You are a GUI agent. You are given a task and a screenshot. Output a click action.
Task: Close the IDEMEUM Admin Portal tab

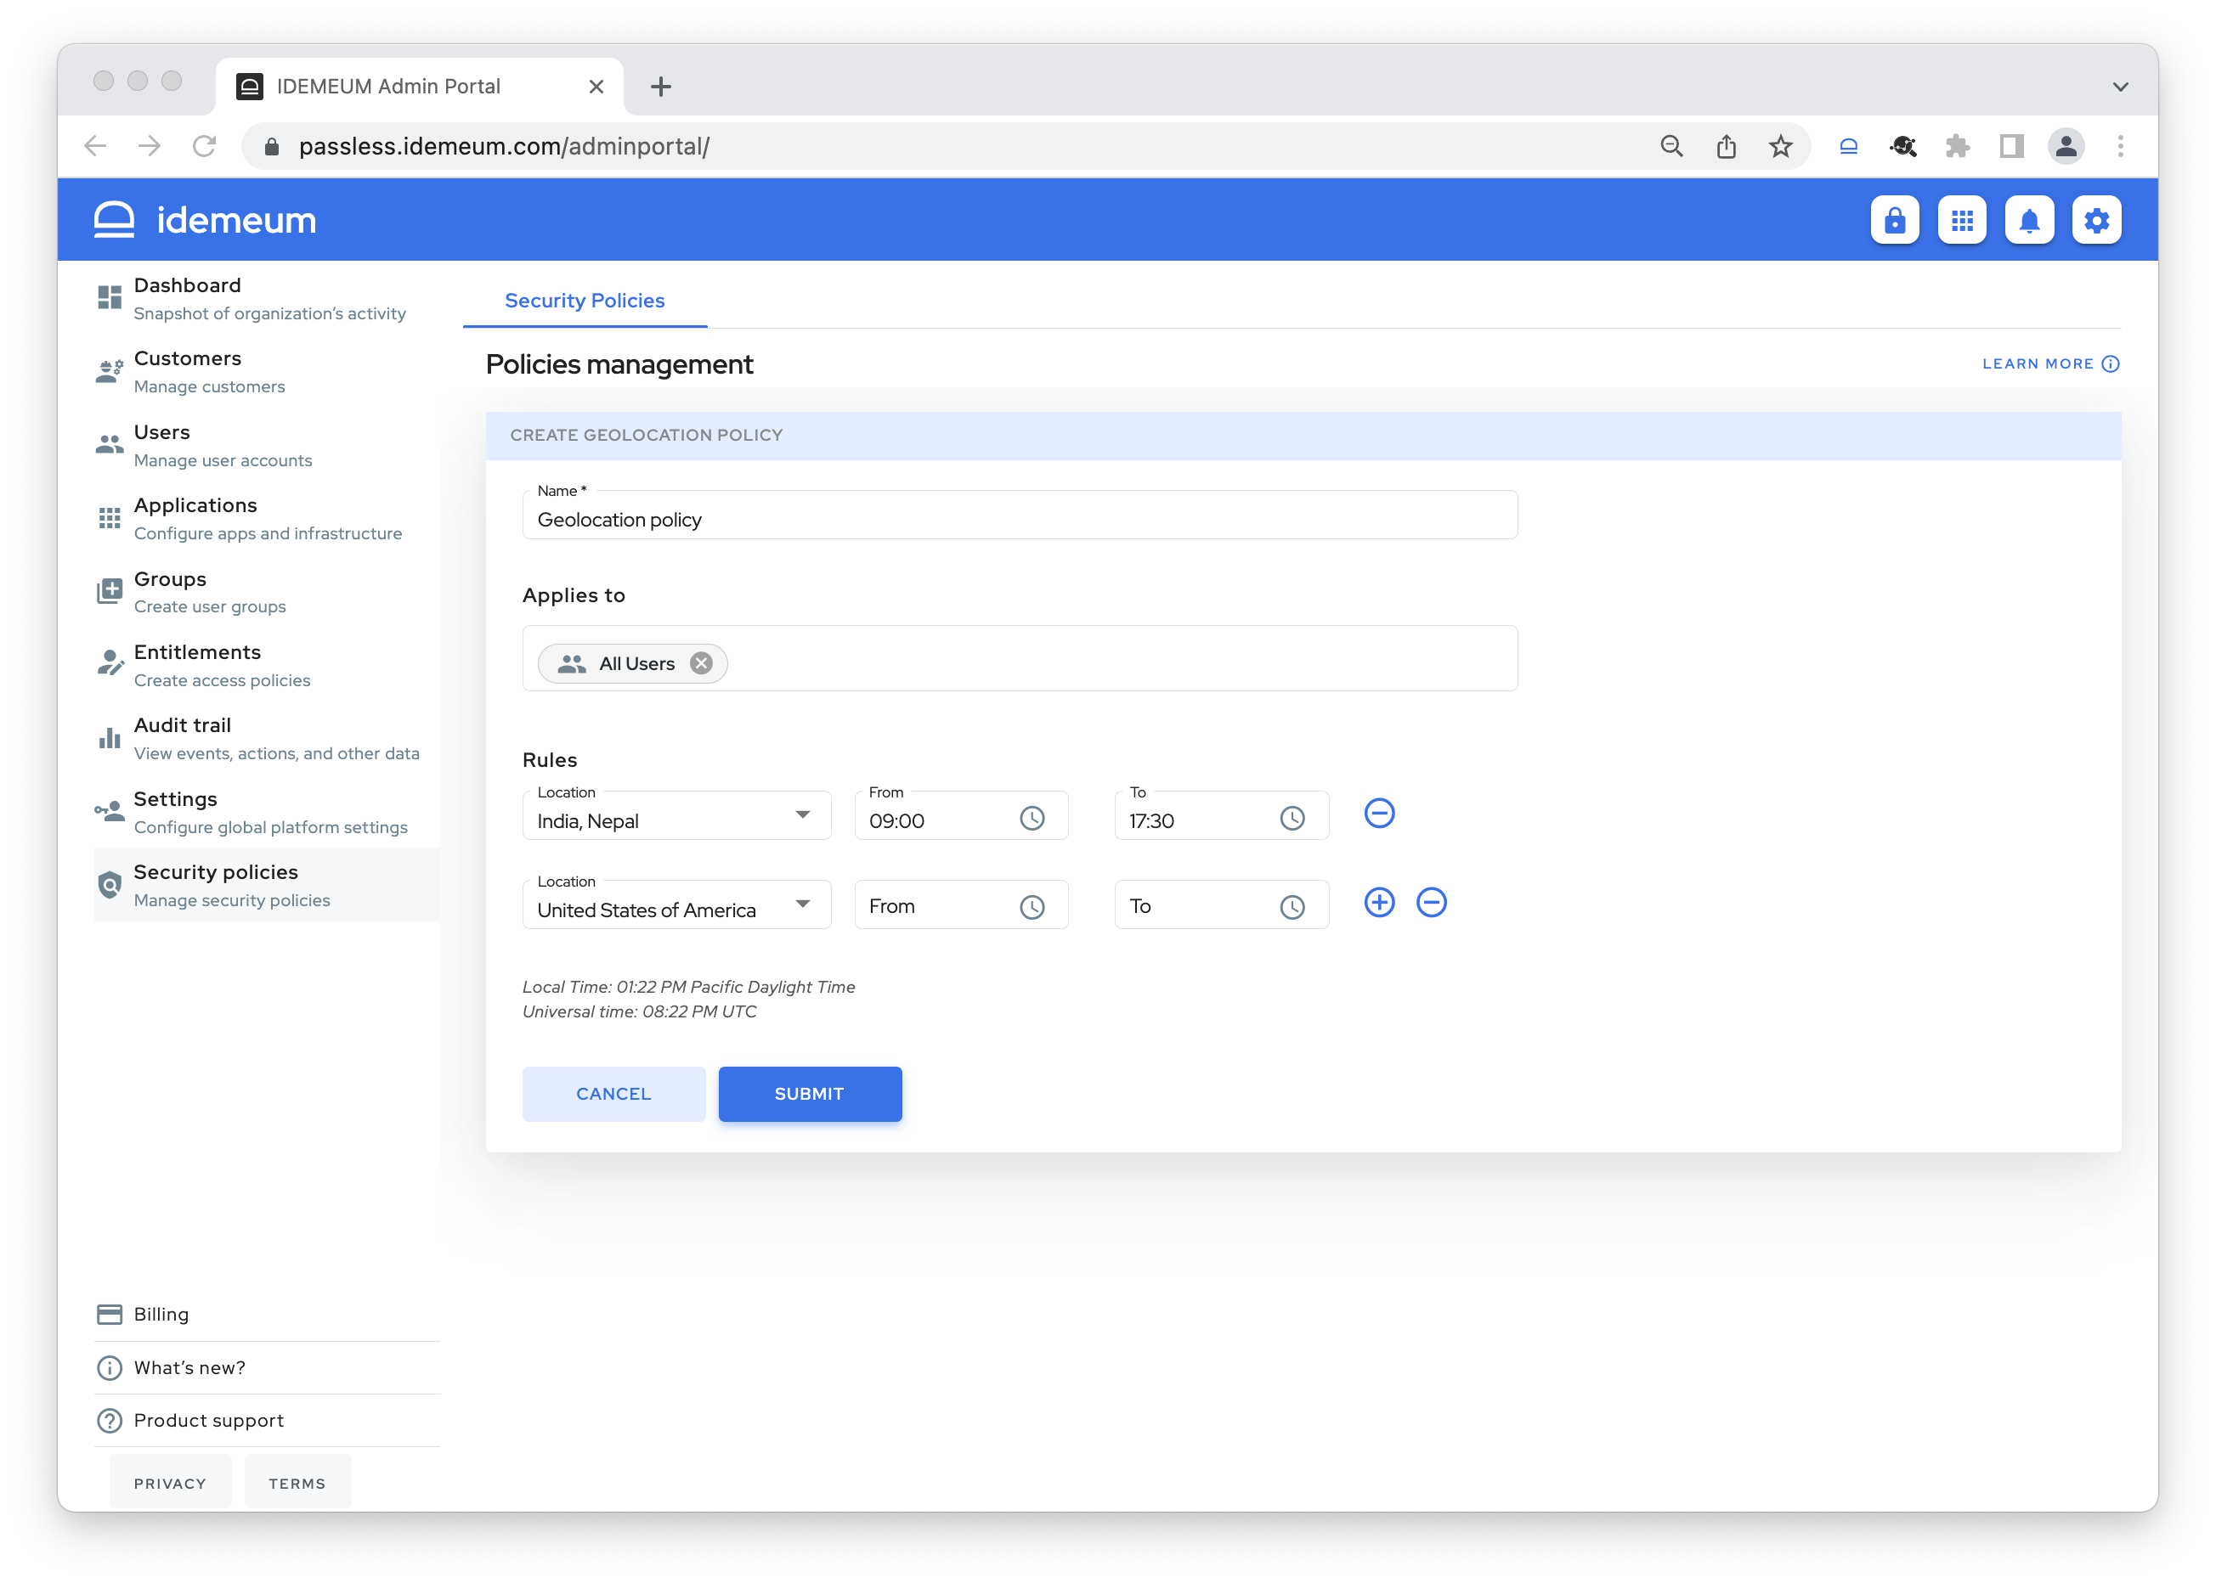tap(596, 87)
